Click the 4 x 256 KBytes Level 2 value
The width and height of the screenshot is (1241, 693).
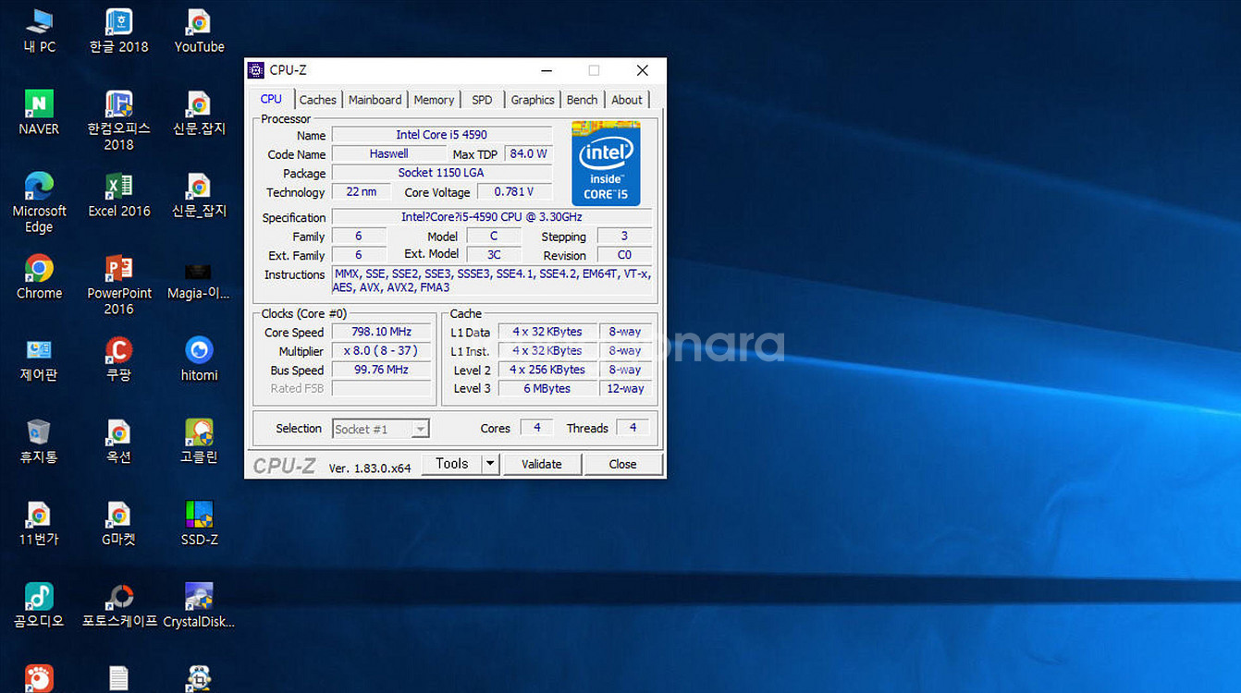pos(547,370)
